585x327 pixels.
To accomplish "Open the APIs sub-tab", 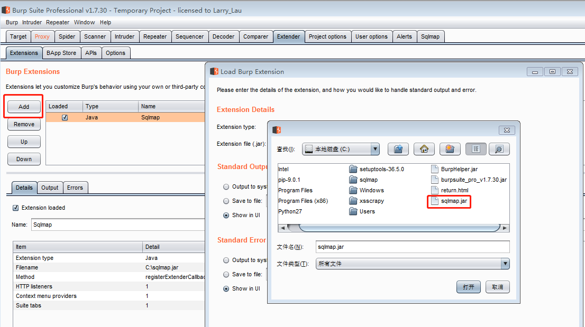I will 90,53.
